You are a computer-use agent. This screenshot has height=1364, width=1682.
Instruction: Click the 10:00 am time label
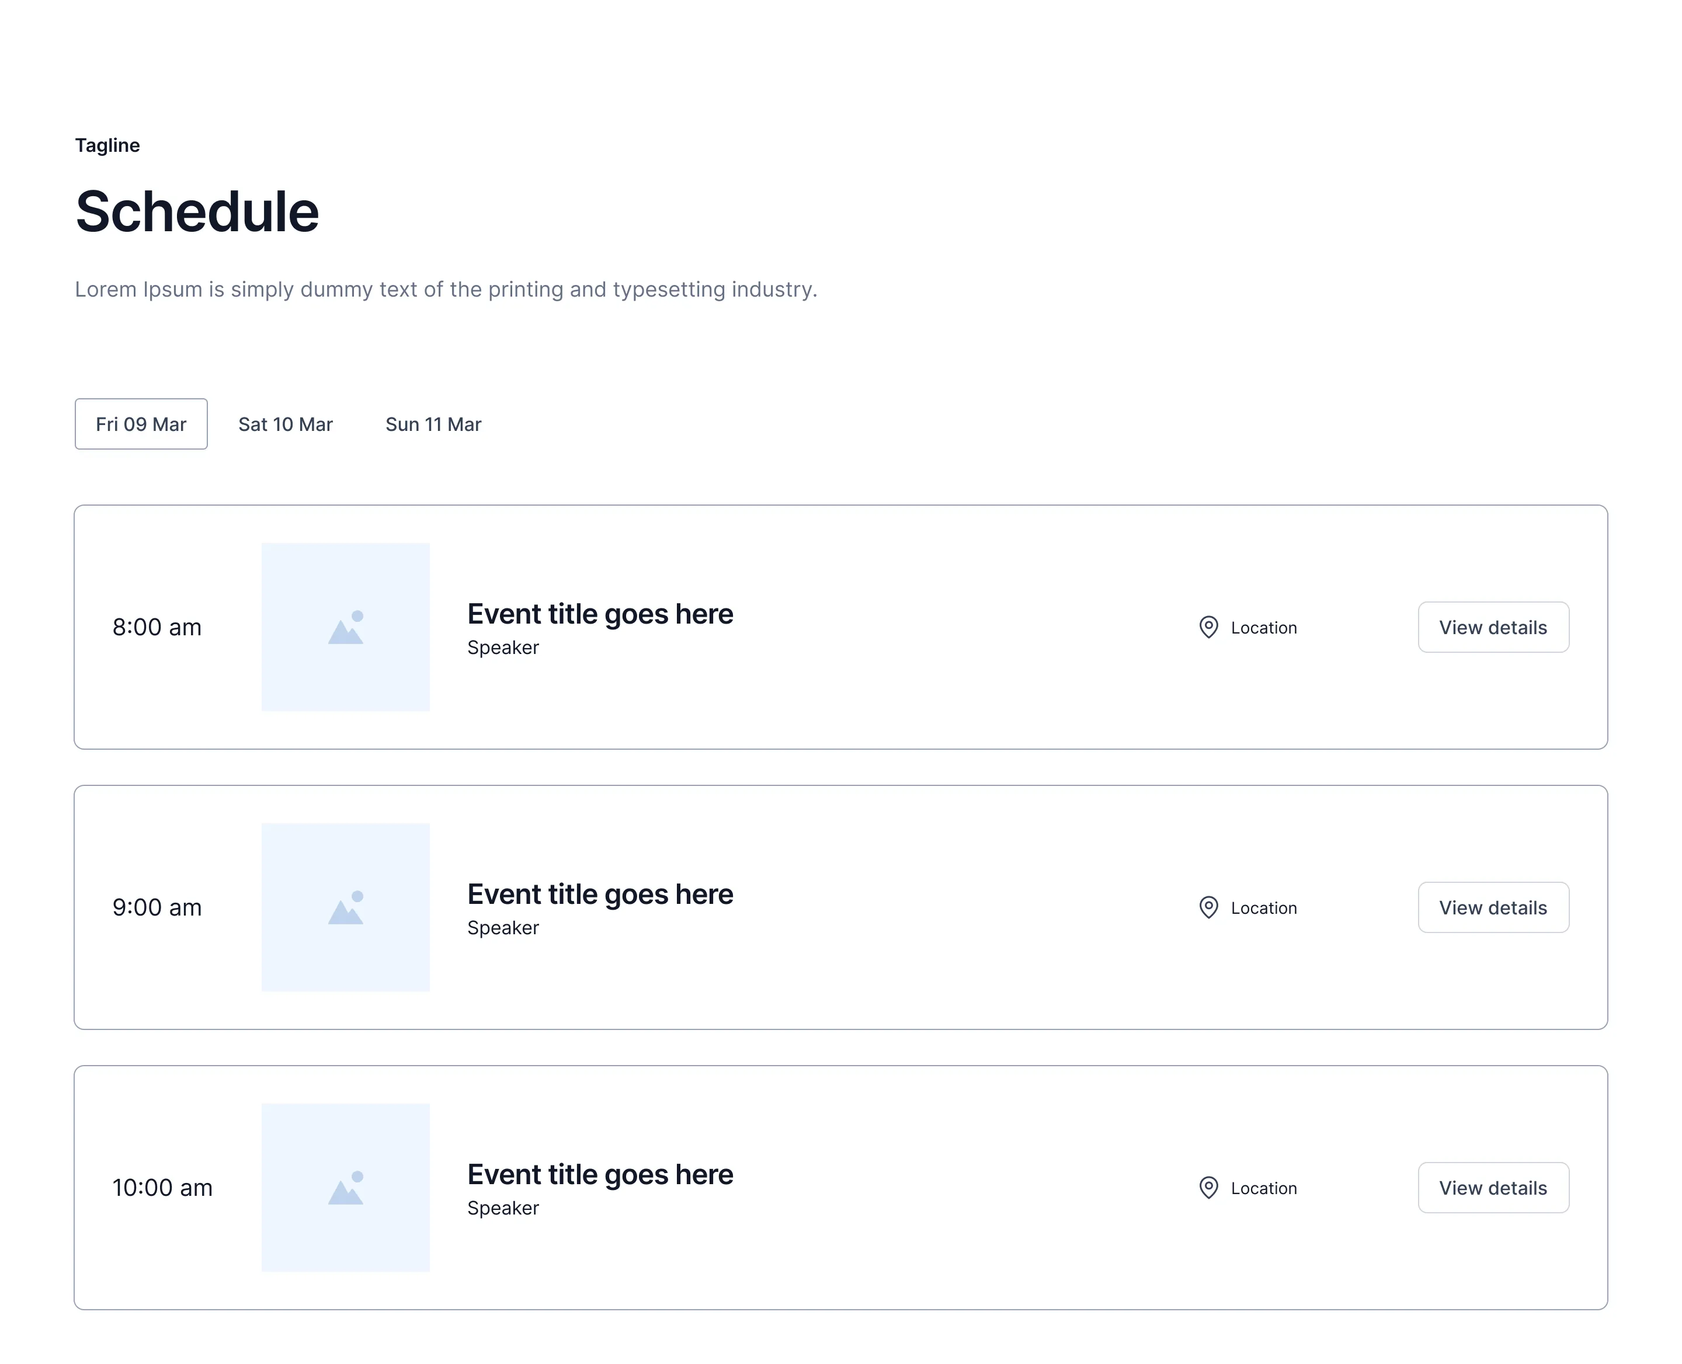(x=162, y=1188)
